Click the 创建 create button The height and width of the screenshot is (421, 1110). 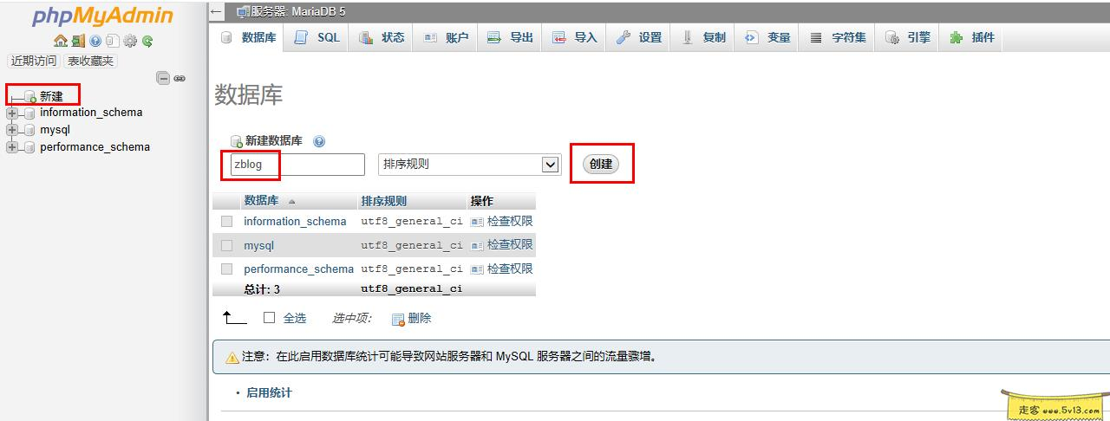[601, 165]
